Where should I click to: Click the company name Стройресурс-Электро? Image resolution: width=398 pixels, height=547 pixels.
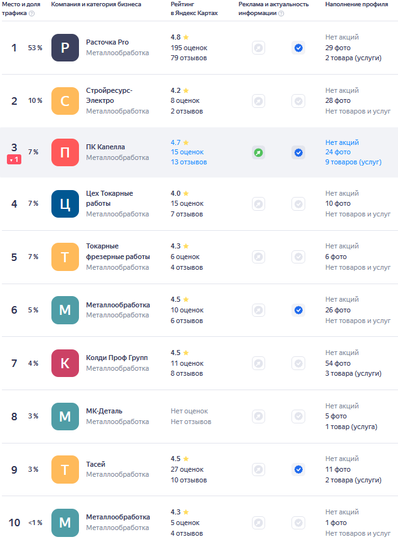click(x=109, y=95)
